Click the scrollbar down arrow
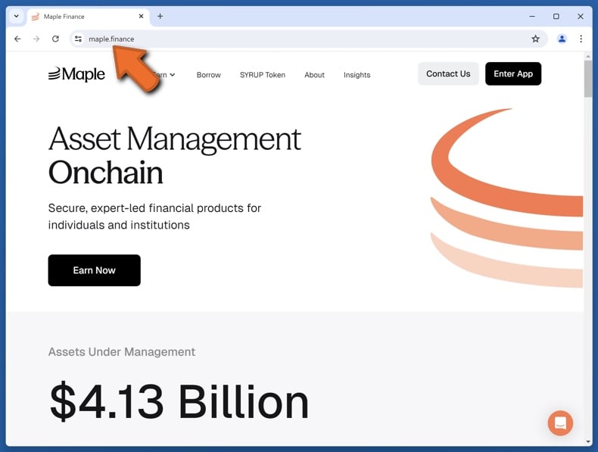 coord(587,441)
